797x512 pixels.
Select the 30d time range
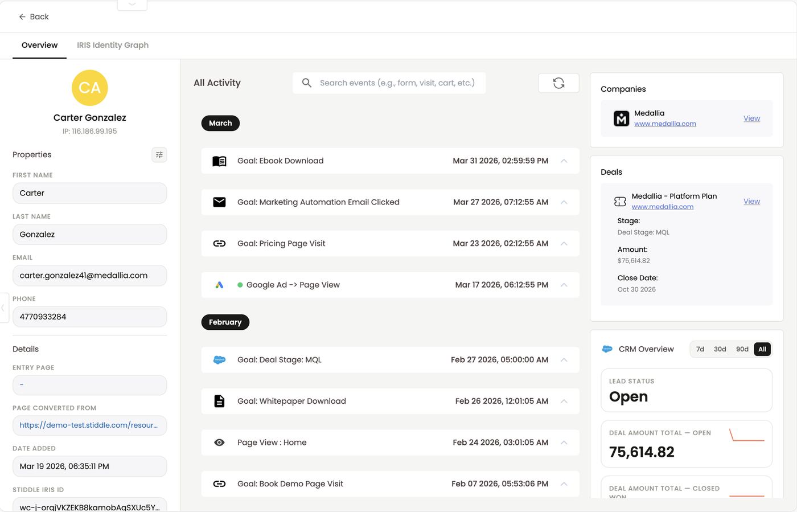coord(720,349)
